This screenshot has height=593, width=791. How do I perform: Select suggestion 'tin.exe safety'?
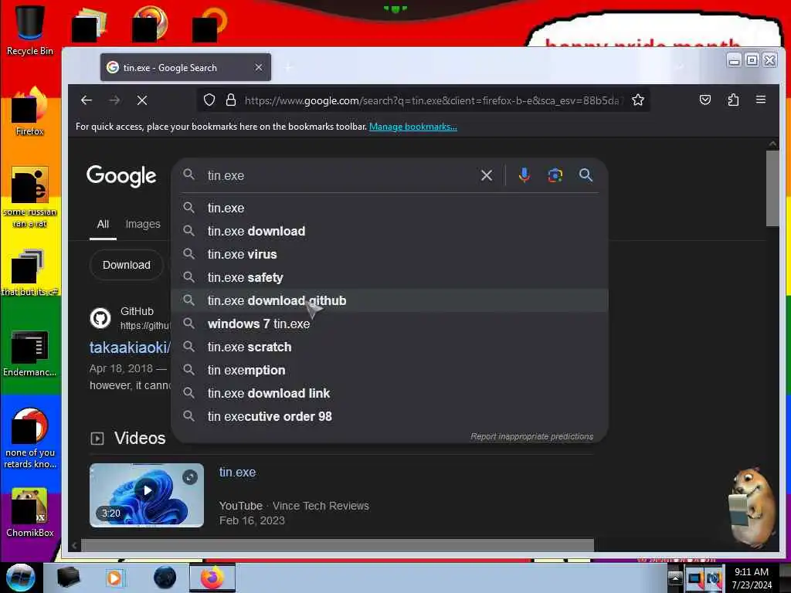point(389,277)
